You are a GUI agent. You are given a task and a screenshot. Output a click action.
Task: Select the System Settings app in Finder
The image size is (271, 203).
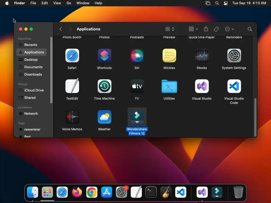tap(234, 56)
